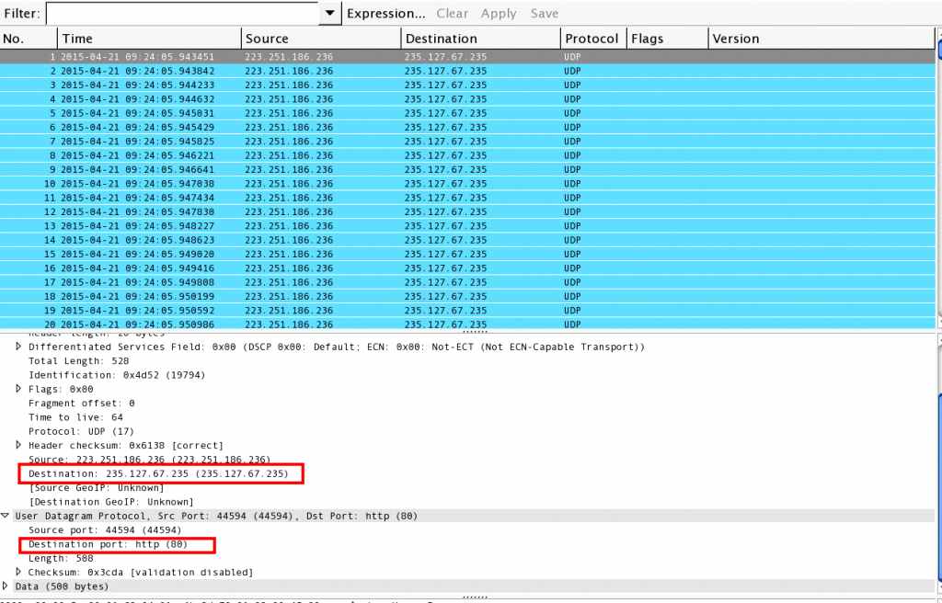The width and height of the screenshot is (942, 603).
Task: Select packet 11 at 09:24:05.947434
Action: 467,198
